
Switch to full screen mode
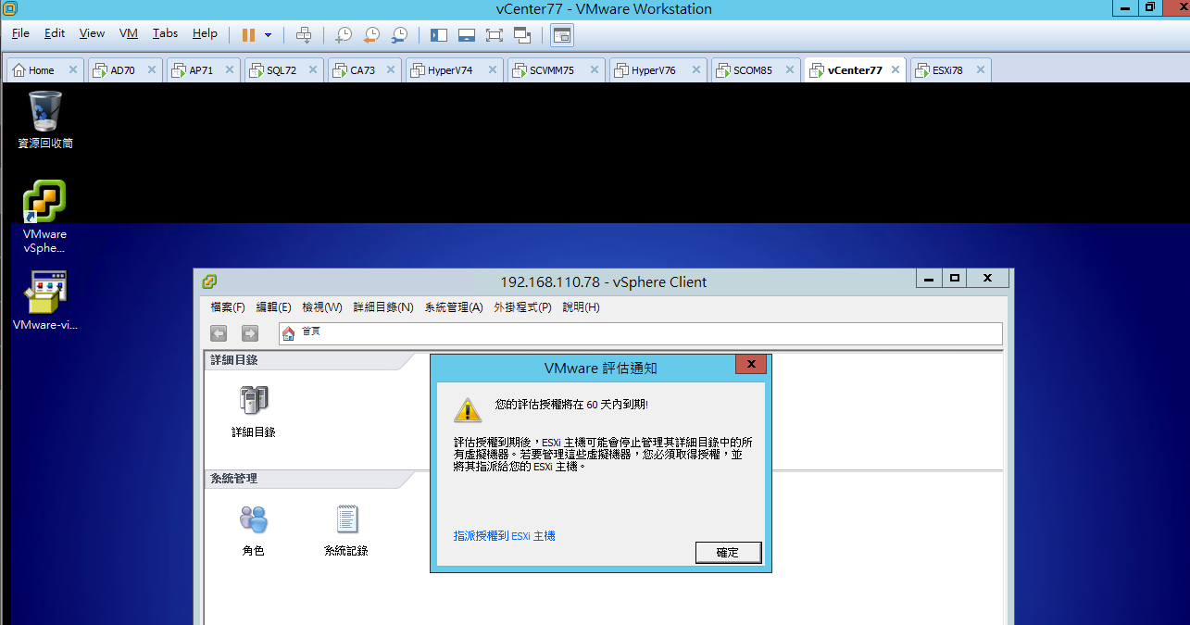pos(495,34)
